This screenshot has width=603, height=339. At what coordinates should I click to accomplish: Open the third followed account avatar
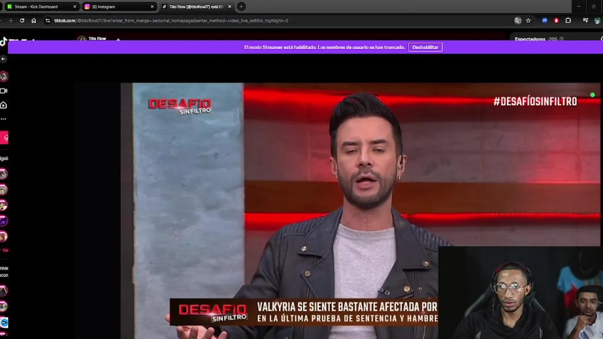(x=4, y=205)
